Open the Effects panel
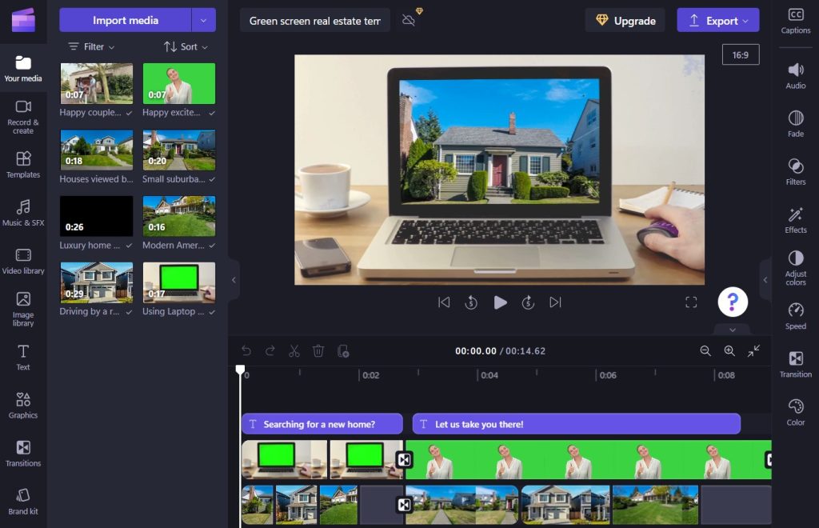Screen dimensions: 819x528 coord(796,218)
